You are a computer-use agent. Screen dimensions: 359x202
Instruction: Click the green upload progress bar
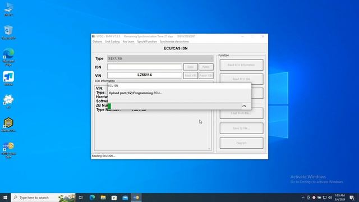(174, 106)
